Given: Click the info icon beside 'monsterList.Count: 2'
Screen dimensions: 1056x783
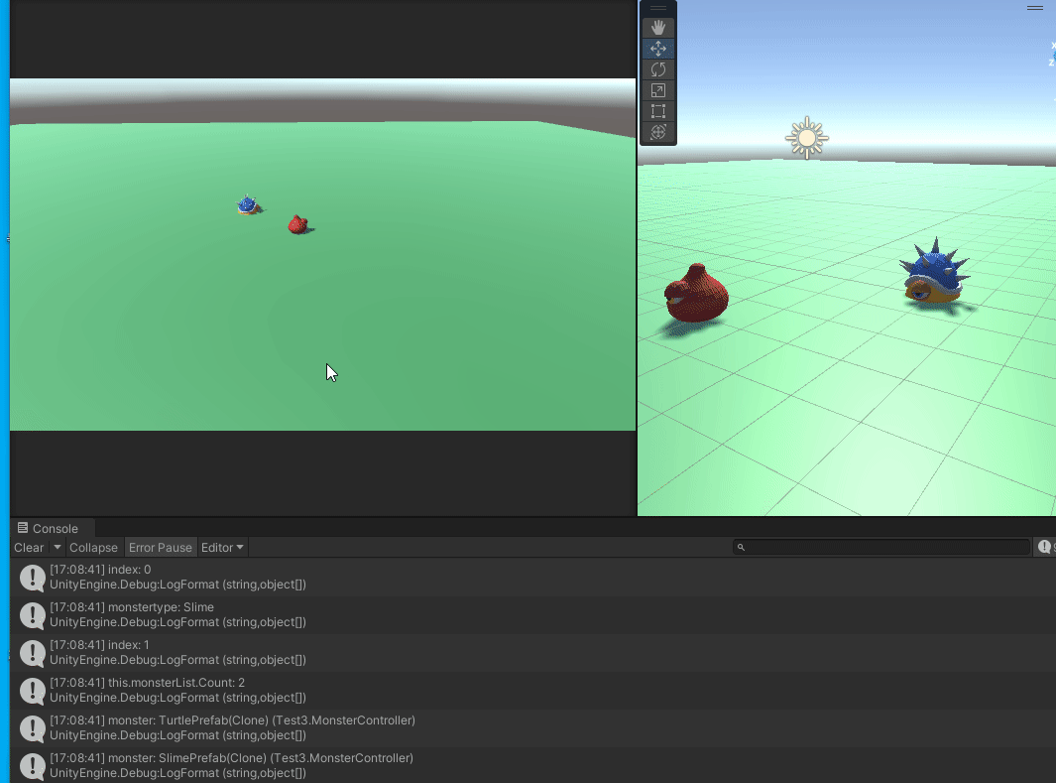Looking at the screenshot, I should (x=33, y=691).
